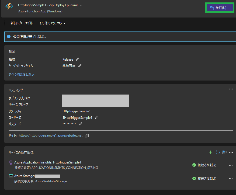This screenshot has width=236, height=195.
Task: Select the Azure Application Insights dependency entry
Action: [47, 162]
